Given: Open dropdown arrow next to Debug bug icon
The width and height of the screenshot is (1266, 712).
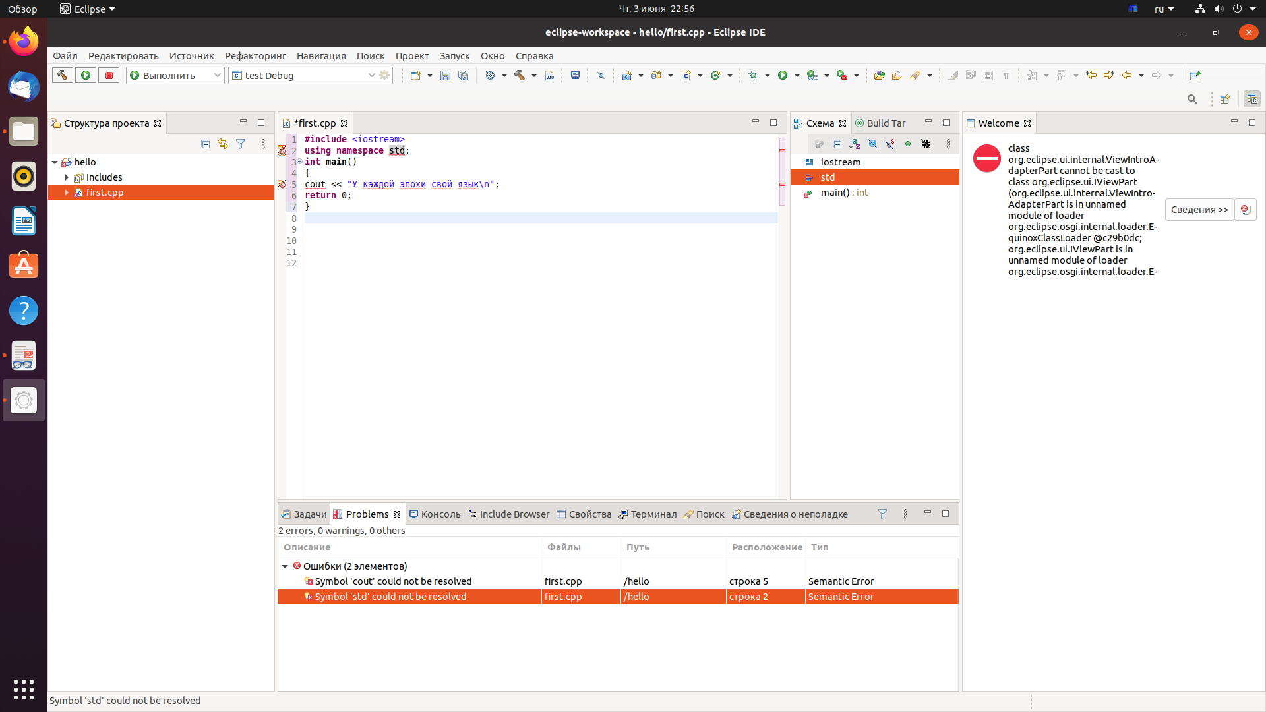Looking at the screenshot, I should 768,75.
